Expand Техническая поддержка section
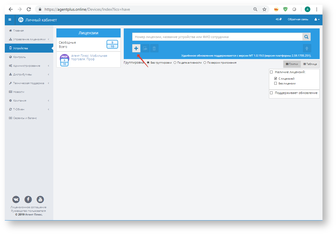The height and width of the screenshot is (234, 336). click(x=29, y=83)
